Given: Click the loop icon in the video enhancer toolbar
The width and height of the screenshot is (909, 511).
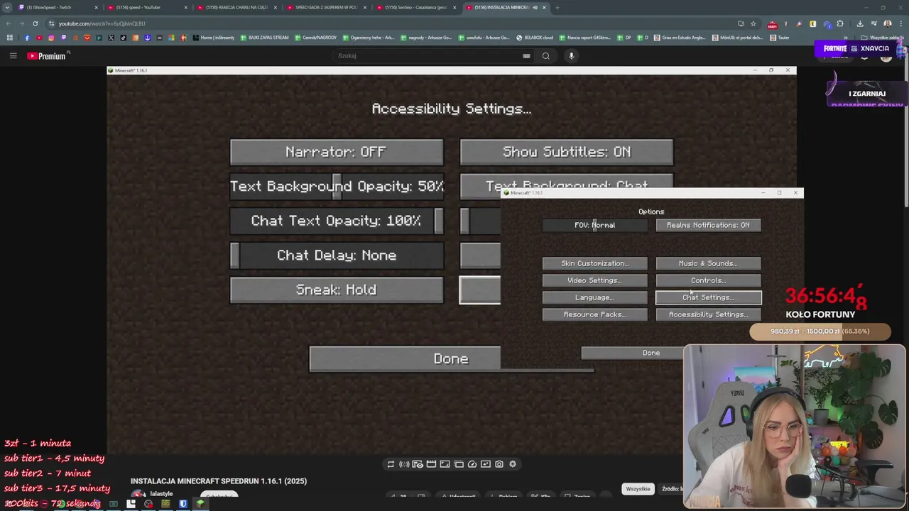Looking at the screenshot, I should 391,464.
